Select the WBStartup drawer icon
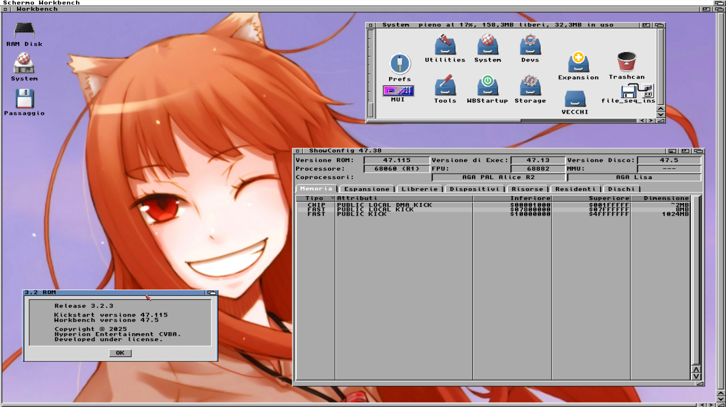The height and width of the screenshot is (407, 726). coord(487,89)
